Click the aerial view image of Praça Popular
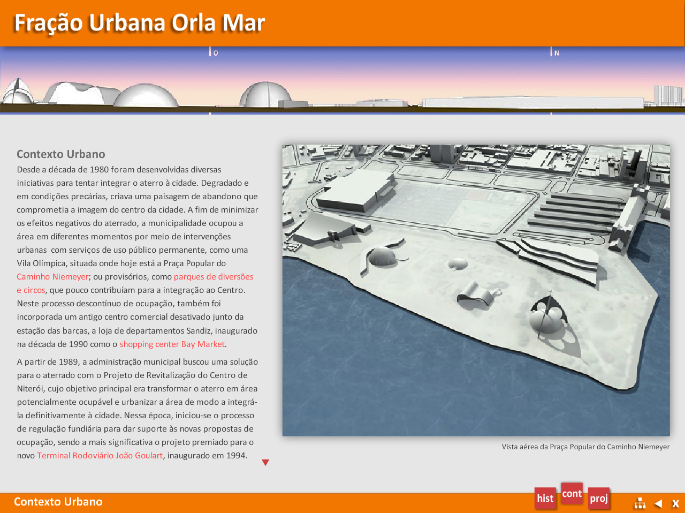The width and height of the screenshot is (685, 513). (x=476, y=290)
